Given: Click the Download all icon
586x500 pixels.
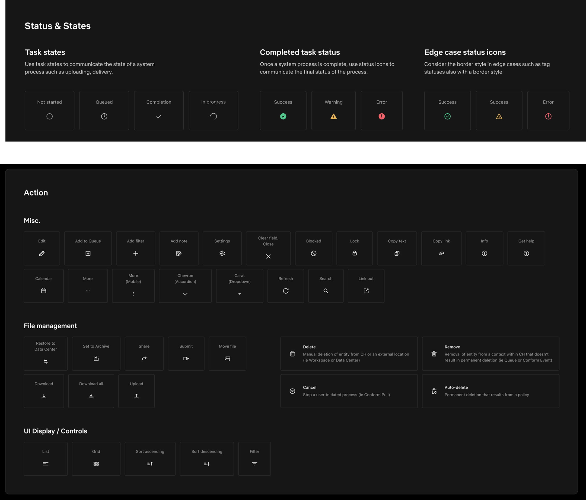Looking at the screenshot, I should click(91, 396).
